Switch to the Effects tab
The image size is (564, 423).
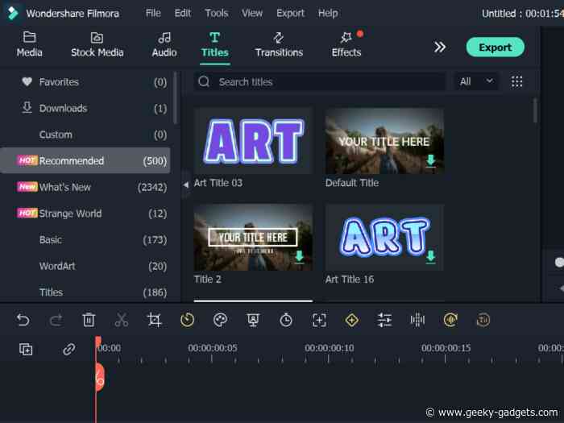point(346,44)
